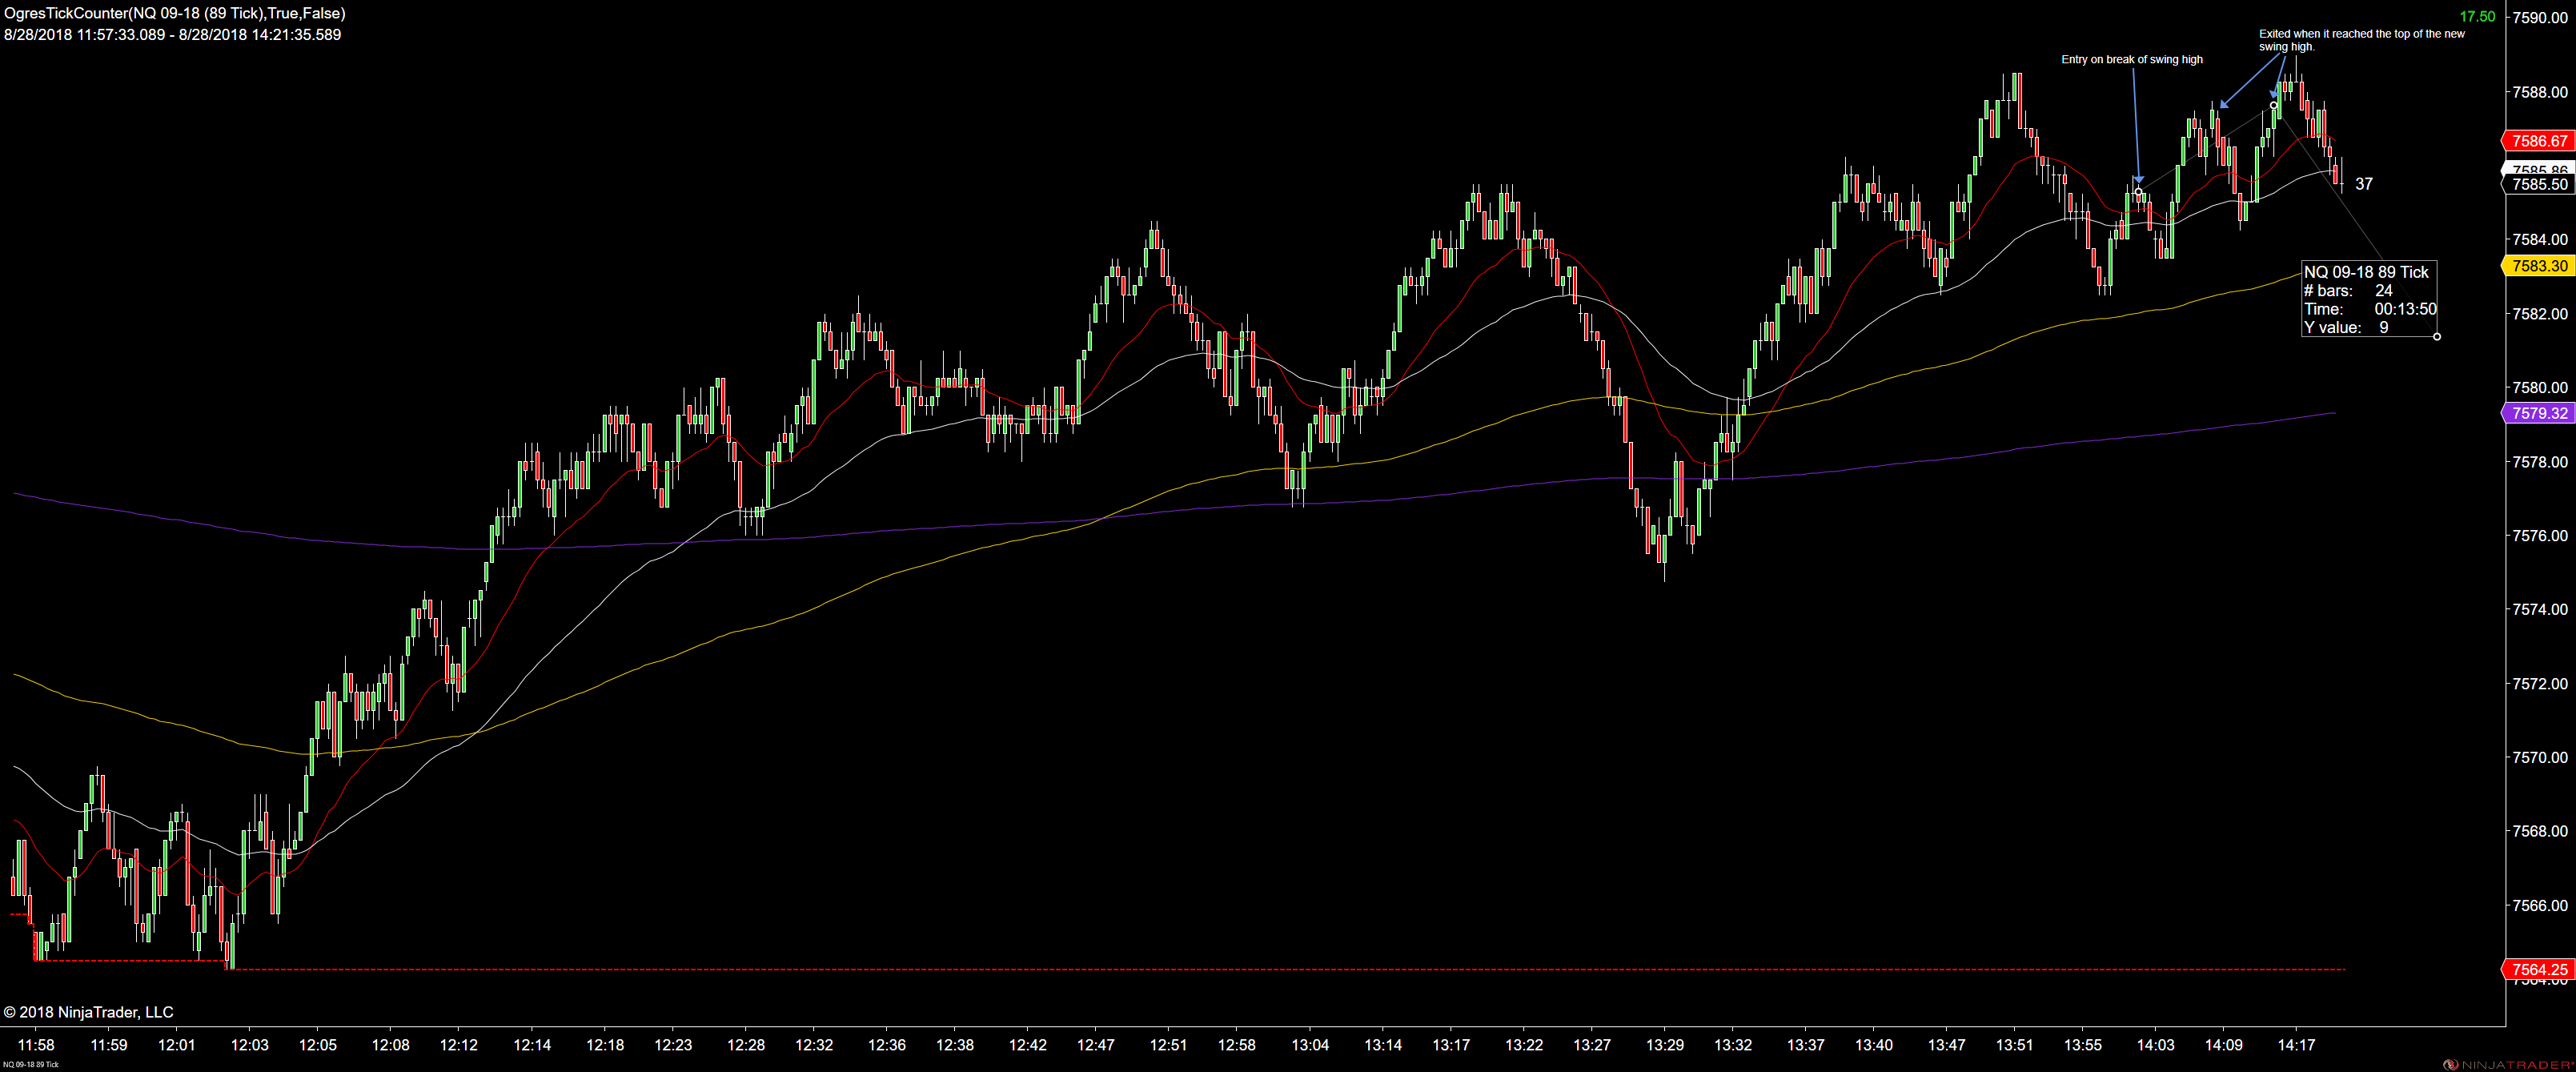
Task: Click 'NQ 09-18 89 Tick' in ruler info box
Action: [2365, 272]
